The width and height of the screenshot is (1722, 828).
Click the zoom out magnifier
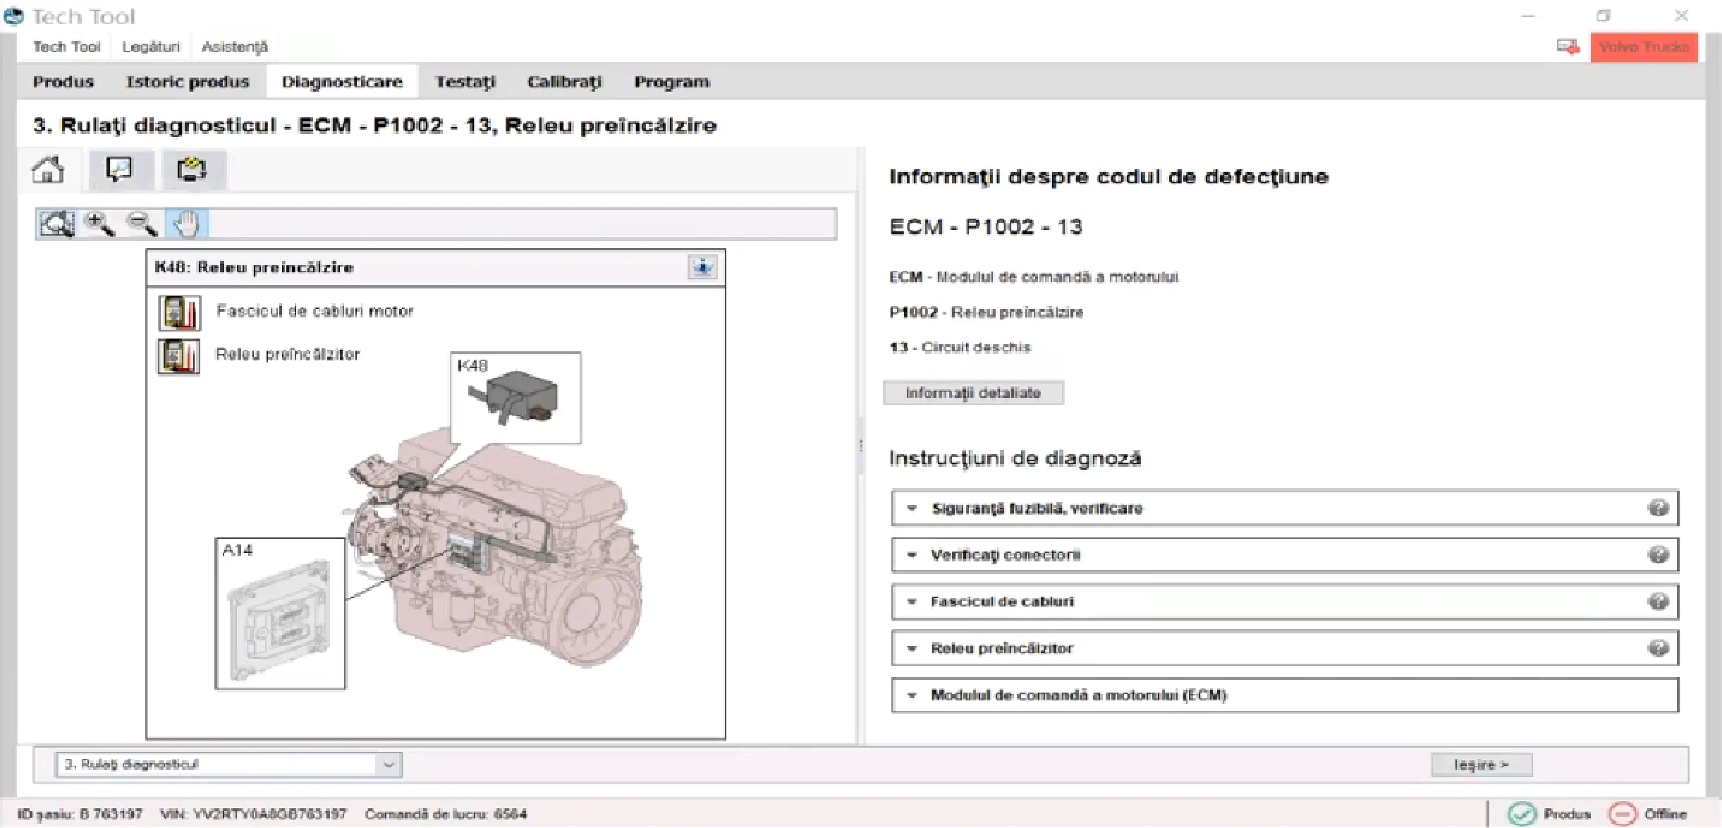[141, 224]
